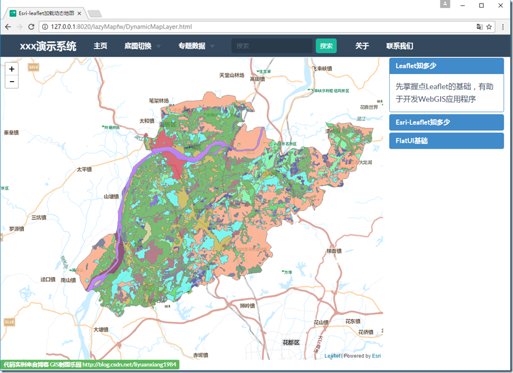Open the 专题数据 menu
The height and width of the screenshot is (373, 513).
tap(192, 46)
